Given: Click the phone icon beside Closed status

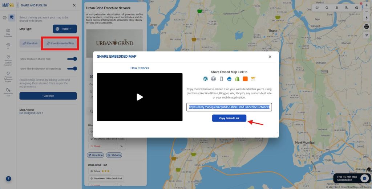Looking at the screenshot, I should [x=121, y=146].
